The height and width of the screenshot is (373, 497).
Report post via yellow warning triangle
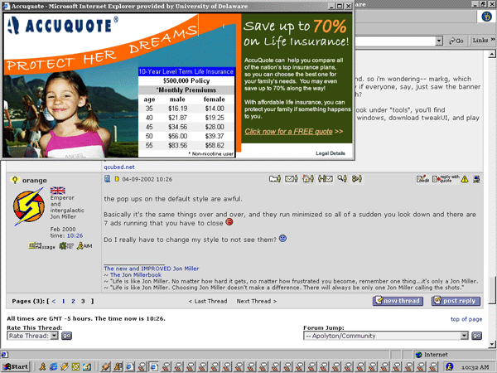coord(465,180)
